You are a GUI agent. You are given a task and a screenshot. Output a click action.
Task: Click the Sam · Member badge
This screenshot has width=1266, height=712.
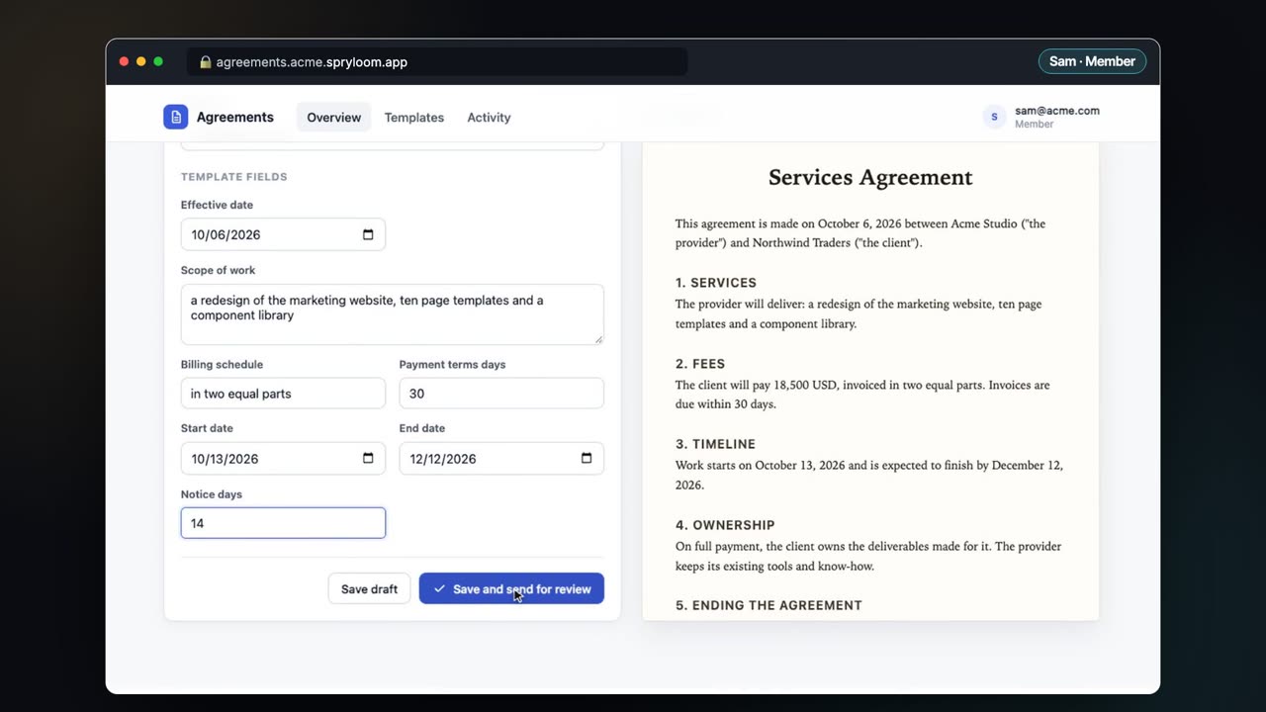click(1092, 61)
